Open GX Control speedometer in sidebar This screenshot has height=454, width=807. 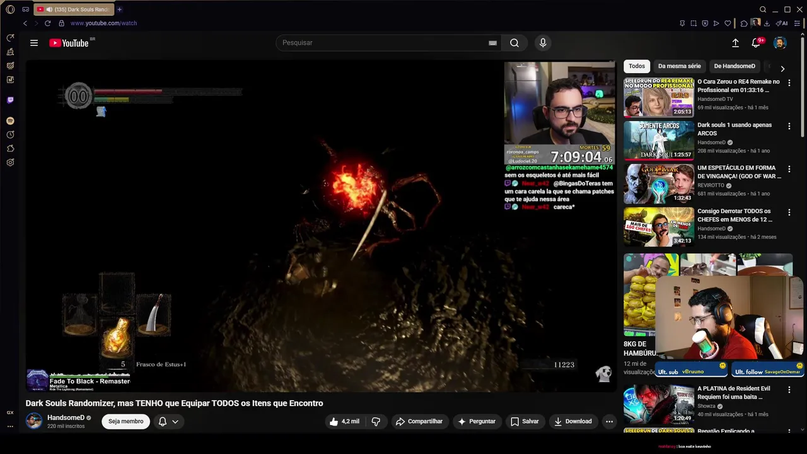pyautogui.click(x=10, y=38)
